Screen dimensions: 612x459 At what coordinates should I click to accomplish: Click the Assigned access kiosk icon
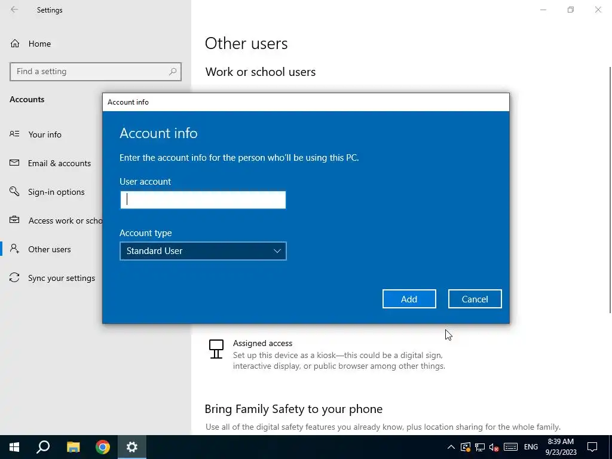click(x=216, y=349)
